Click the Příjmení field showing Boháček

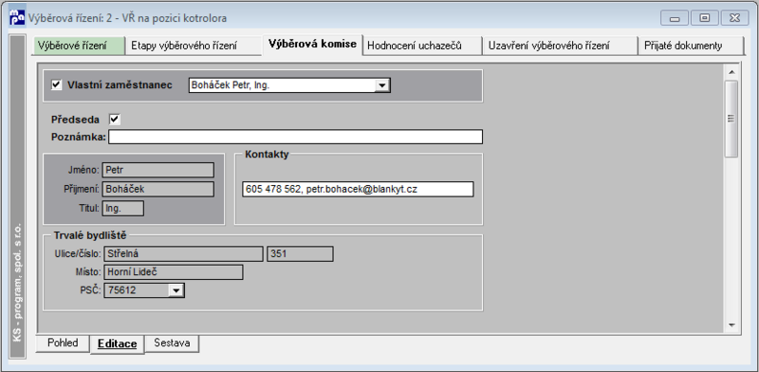tap(157, 190)
